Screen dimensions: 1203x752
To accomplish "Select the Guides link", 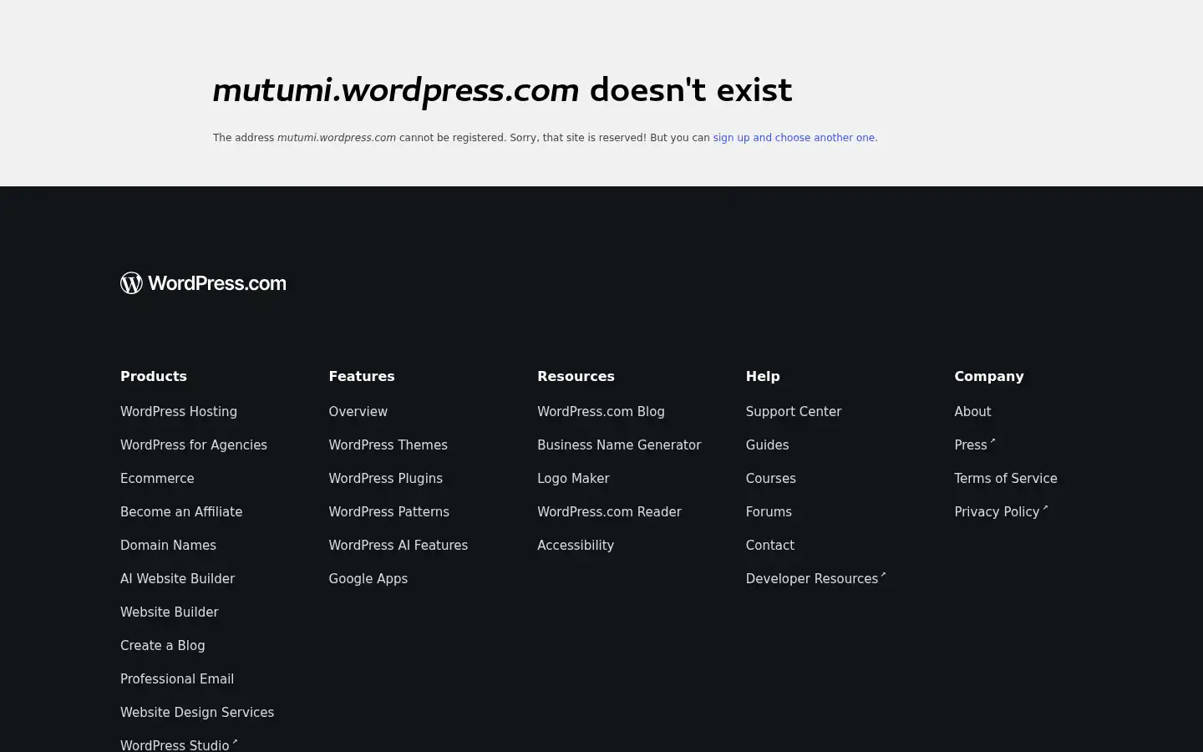I will coord(768,445).
